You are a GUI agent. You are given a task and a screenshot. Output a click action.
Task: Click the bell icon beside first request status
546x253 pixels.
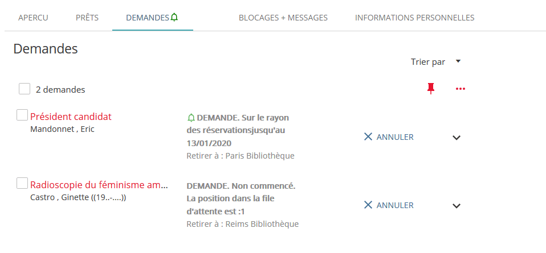coord(191,118)
